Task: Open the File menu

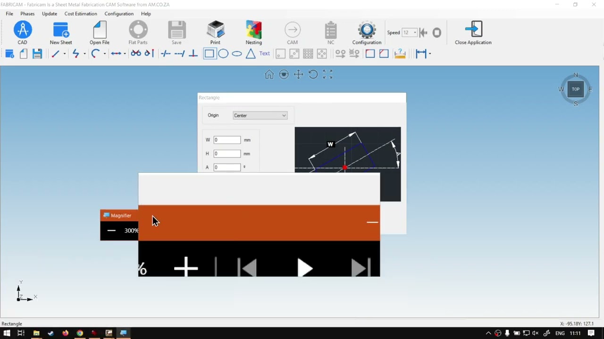Action: 9,14
